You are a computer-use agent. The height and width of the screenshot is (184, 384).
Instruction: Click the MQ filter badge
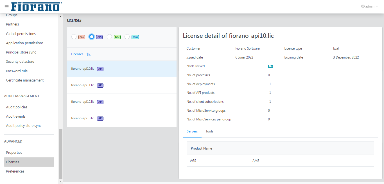[x=117, y=37]
